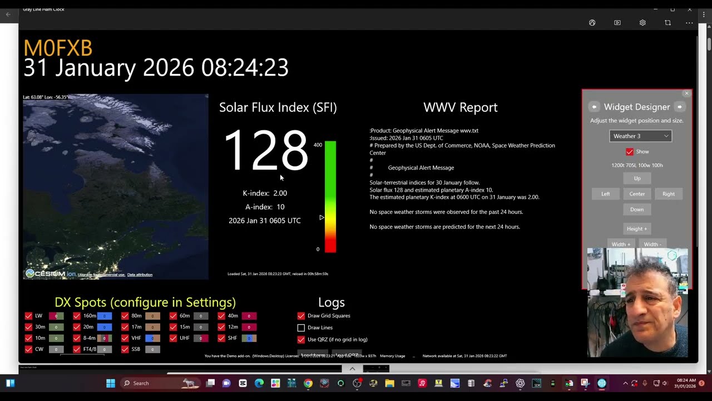
Task: Disable the 20m band checkbox
Action: (x=77, y=327)
